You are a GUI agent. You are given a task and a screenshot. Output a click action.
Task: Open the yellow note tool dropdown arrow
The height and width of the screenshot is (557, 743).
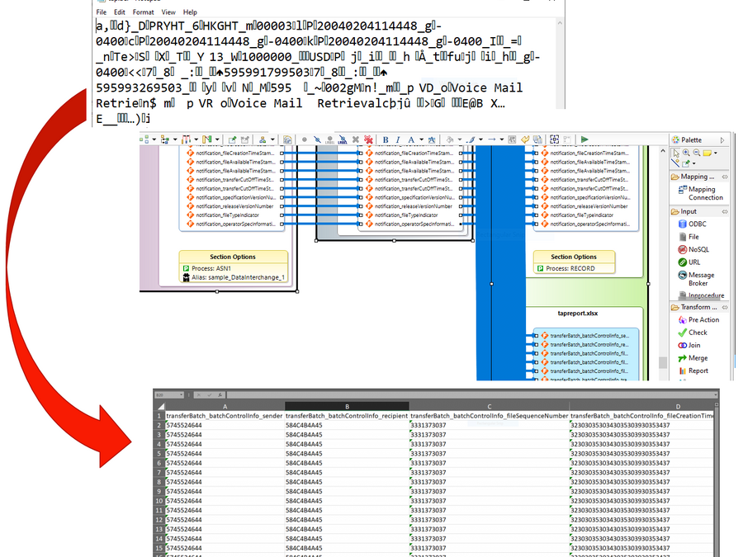[715, 153]
